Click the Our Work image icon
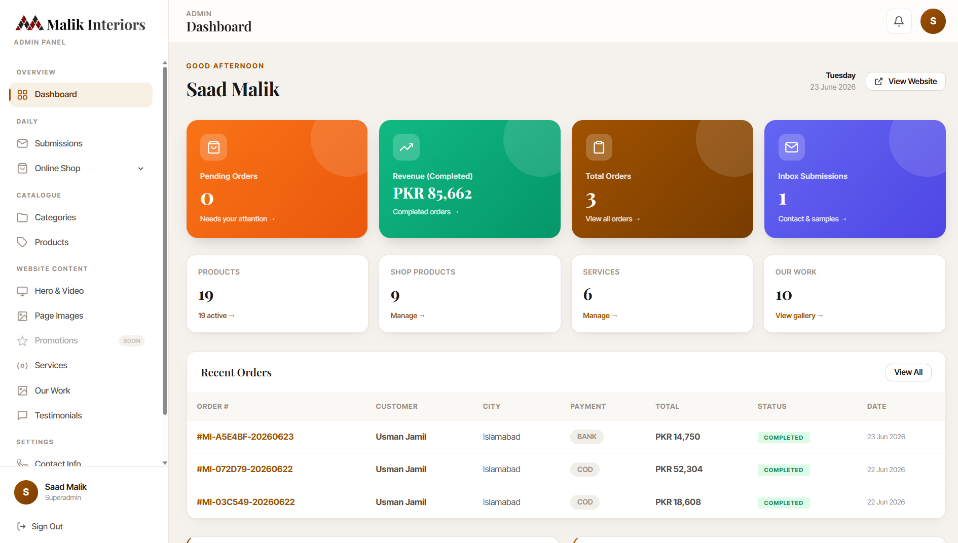 pyautogui.click(x=22, y=391)
